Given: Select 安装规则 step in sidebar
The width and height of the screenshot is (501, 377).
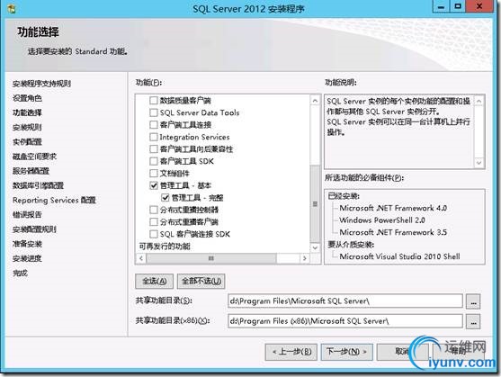Looking at the screenshot, I should click(27, 127).
